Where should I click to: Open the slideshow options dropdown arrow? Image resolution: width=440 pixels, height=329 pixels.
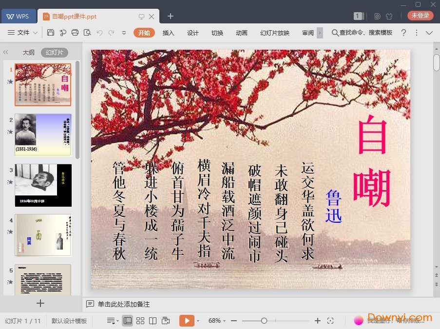tap(199, 321)
